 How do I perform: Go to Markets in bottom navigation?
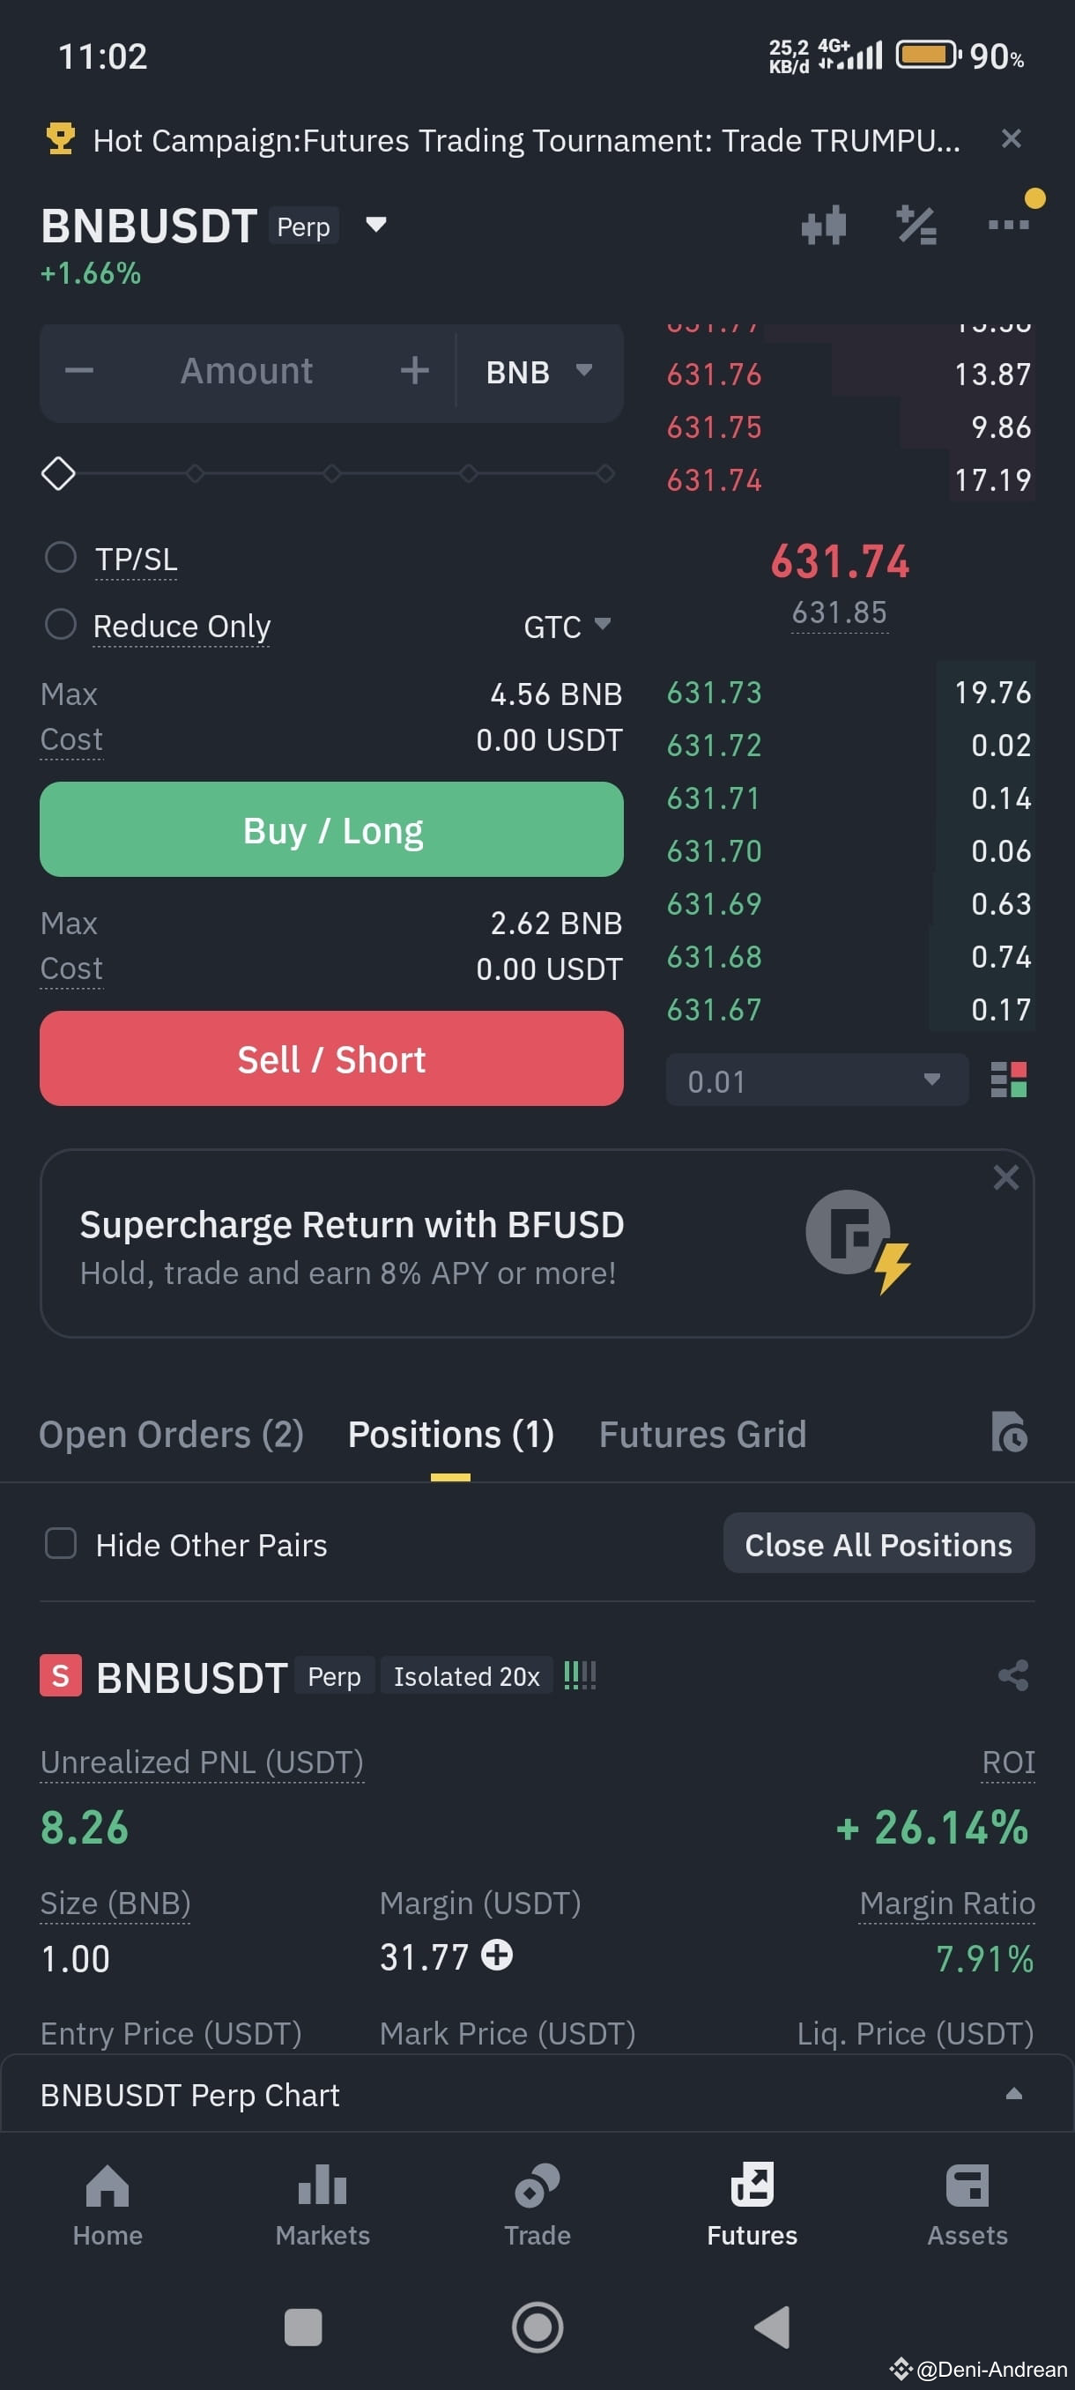322,2204
